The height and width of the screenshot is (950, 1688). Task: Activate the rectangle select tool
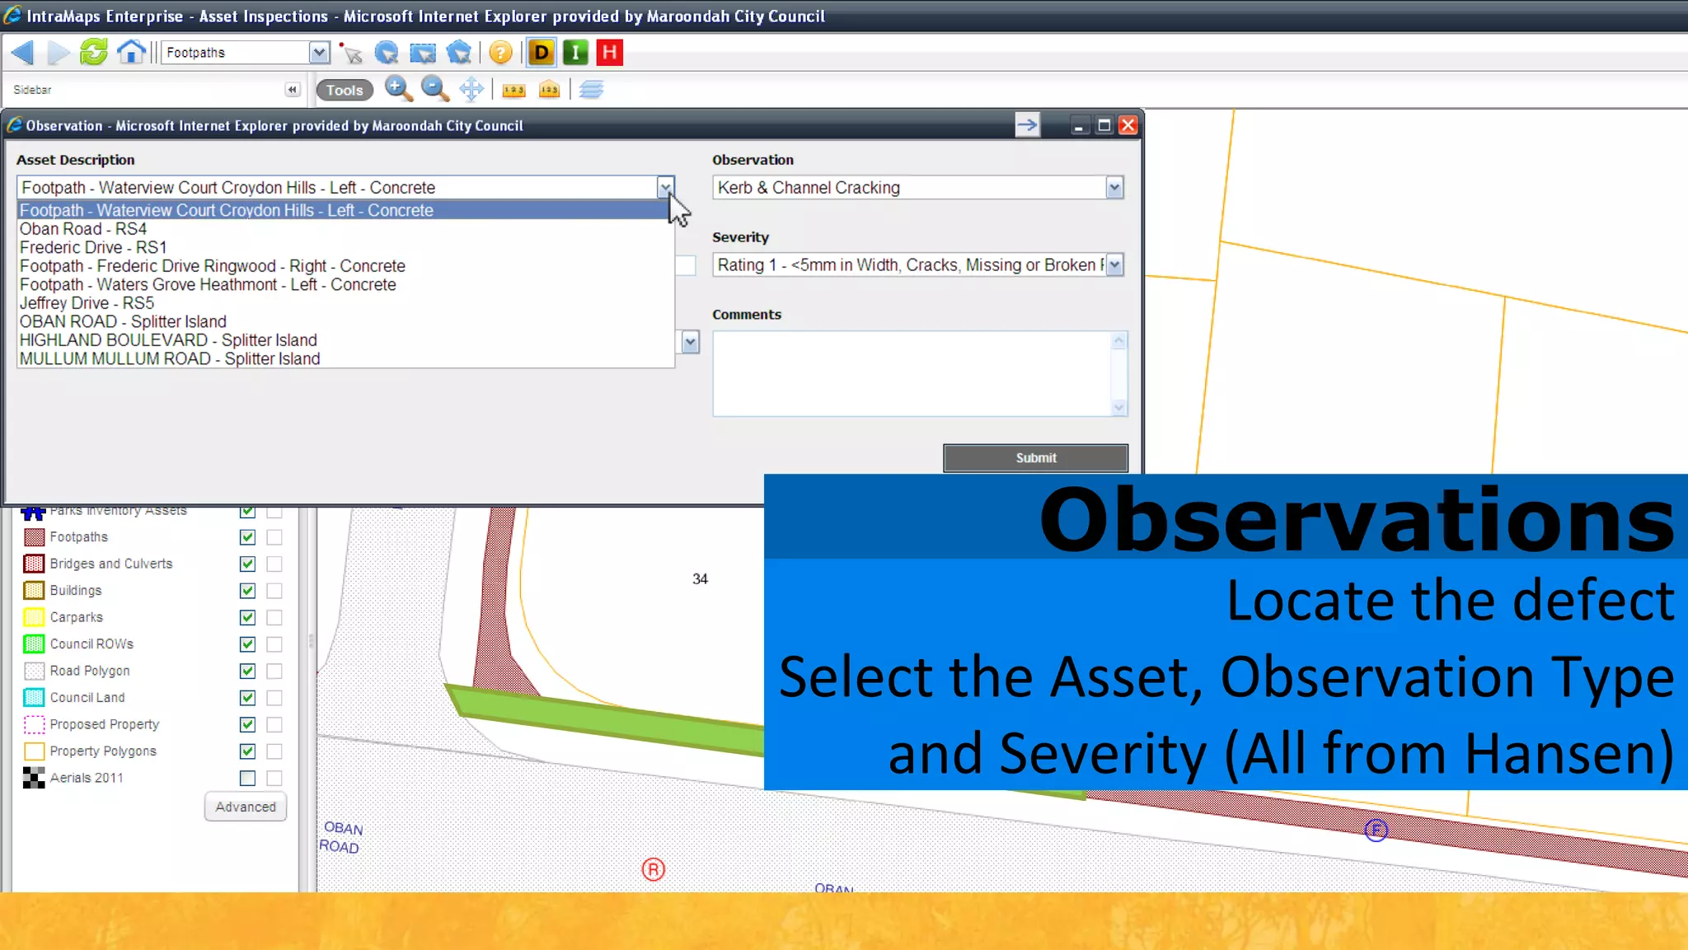coord(422,53)
